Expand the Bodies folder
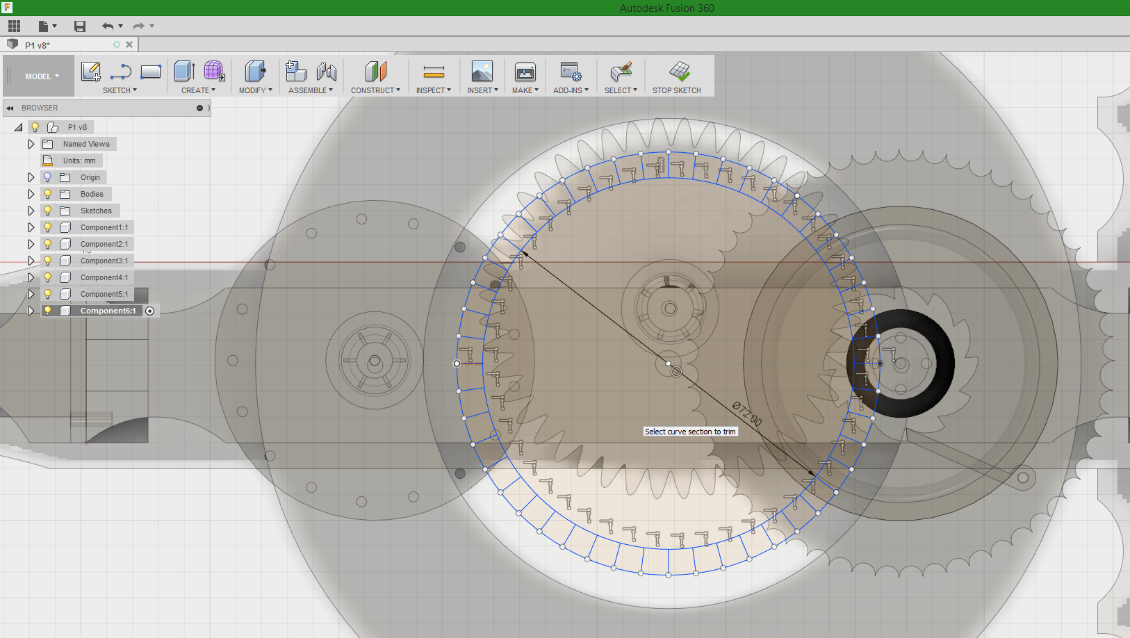The height and width of the screenshot is (638, 1130). [x=31, y=194]
